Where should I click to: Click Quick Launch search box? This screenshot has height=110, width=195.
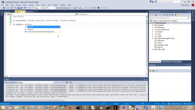coord(170,2)
